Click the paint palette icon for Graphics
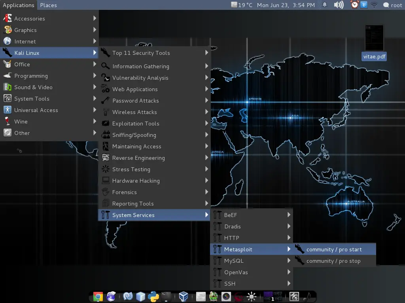Screen dimensions: 405x303 coord(8,30)
